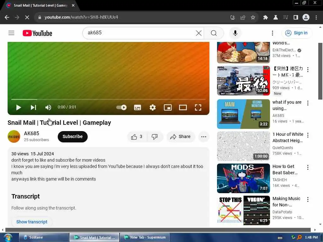This screenshot has height=242, width=323.
Task: Open on-screen keyboard tray icon
Action: coord(280,238)
